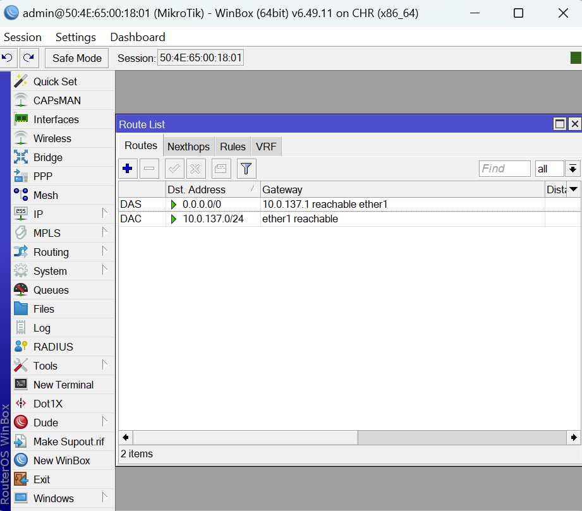Expand the Dude submenu
This screenshot has width=582, height=511.
point(105,421)
